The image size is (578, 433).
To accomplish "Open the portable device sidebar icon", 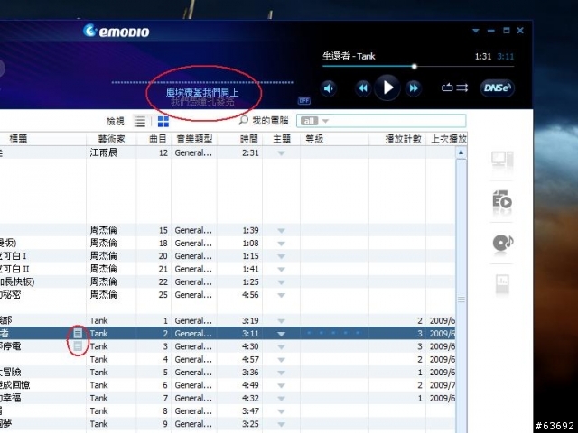I will point(502,283).
